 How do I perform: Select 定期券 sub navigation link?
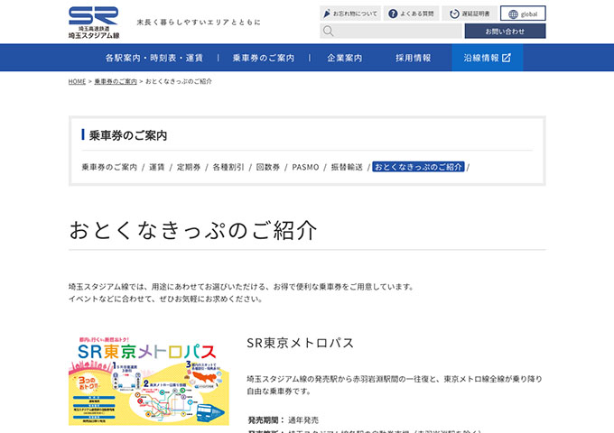(x=189, y=167)
